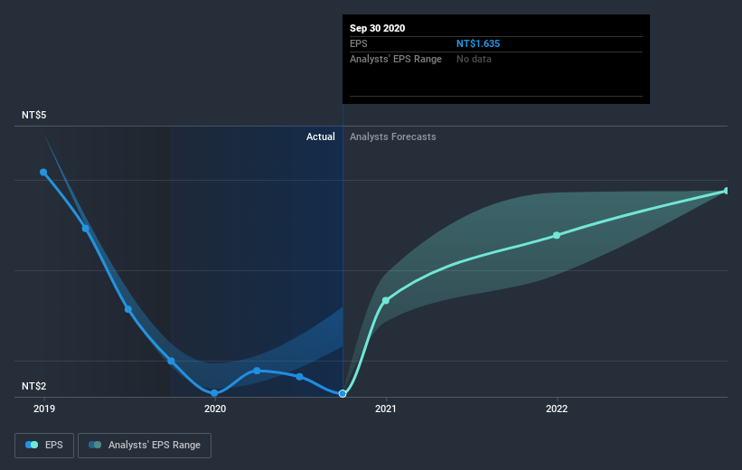742x470 pixels.
Task: Click the EPS data point at 2020 start
Action: pyautogui.click(x=214, y=393)
